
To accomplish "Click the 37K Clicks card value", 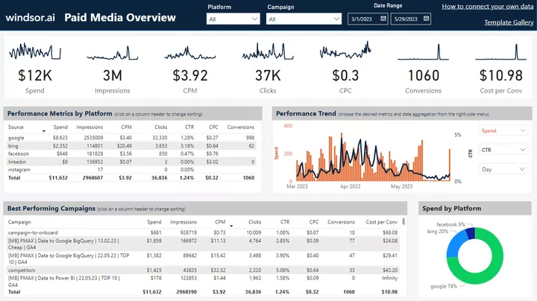I will click(x=268, y=75).
